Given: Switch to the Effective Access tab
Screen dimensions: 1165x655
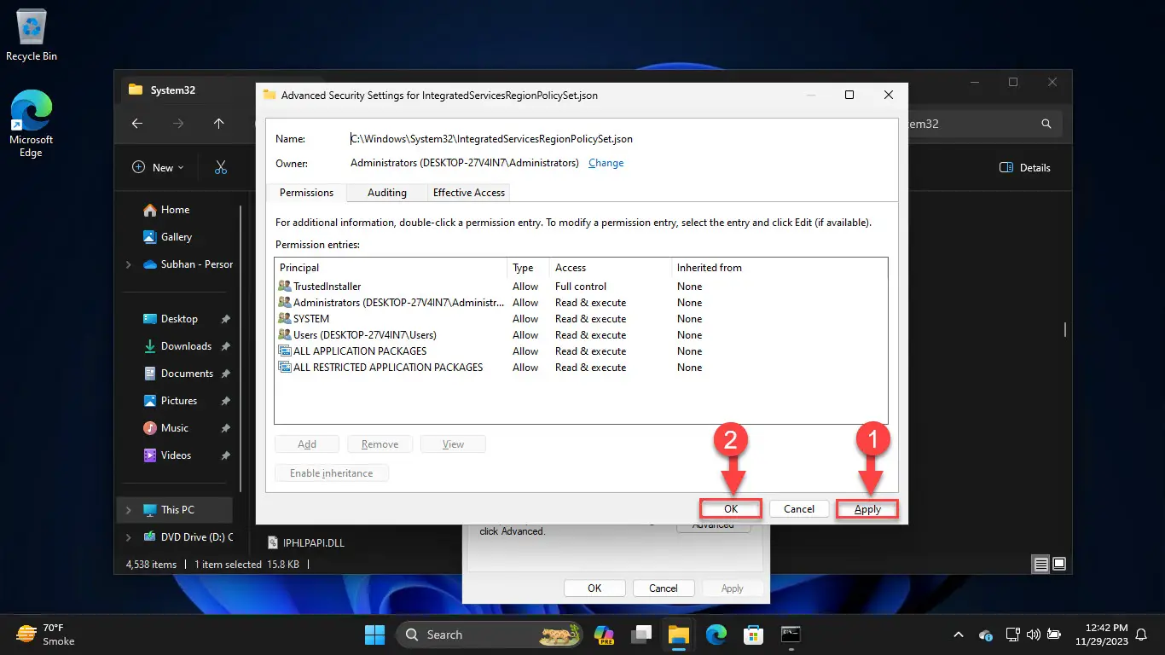Looking at the screenshot, I should [469, 193].
